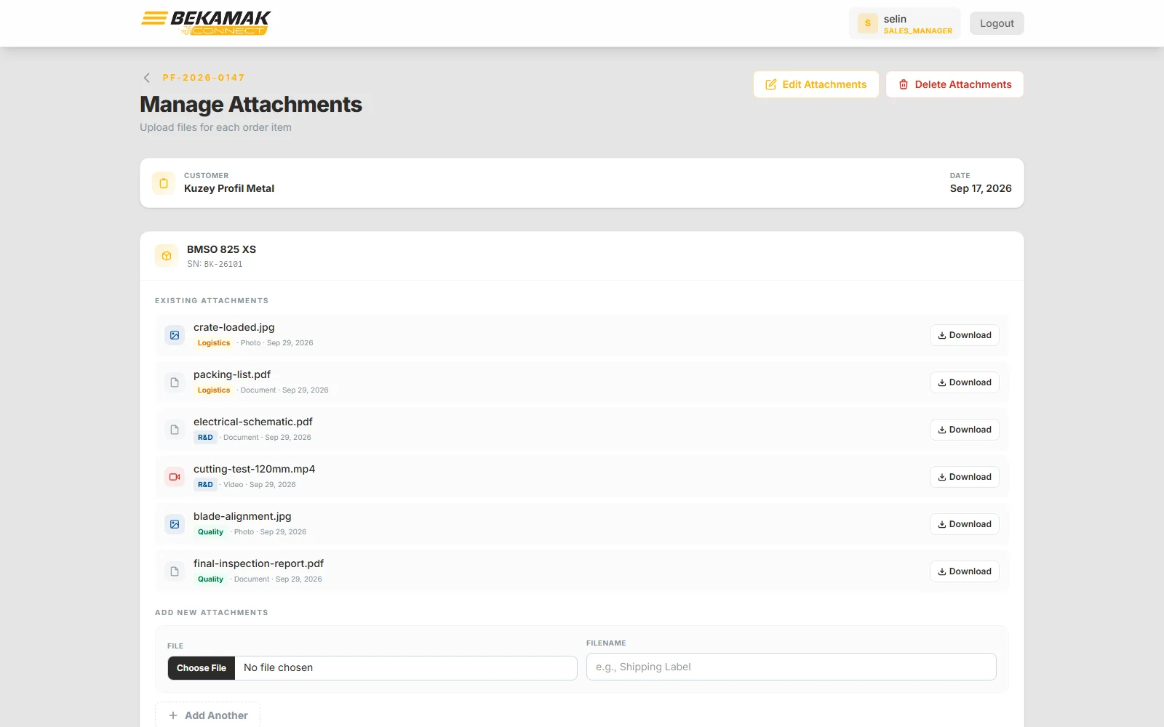The height and width of the screenshot is (727, 1164).
Task: Download electrical-schematic.pdf
Action: 965,430
